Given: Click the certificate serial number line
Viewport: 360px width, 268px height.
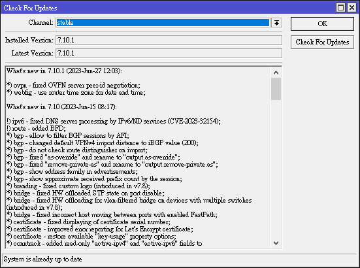Looking at the screenshot, I should tap(88, 222).
